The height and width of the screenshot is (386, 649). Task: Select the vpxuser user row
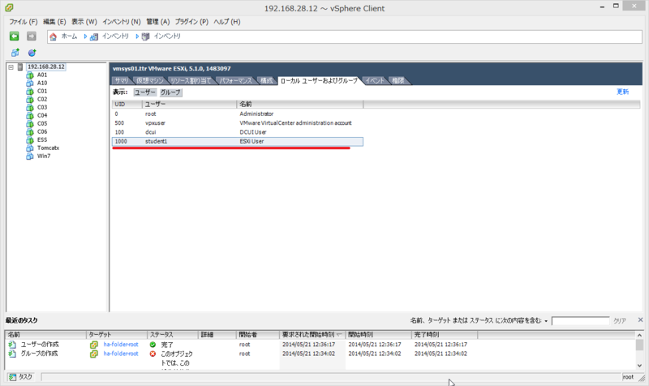(x=238, y=123)
